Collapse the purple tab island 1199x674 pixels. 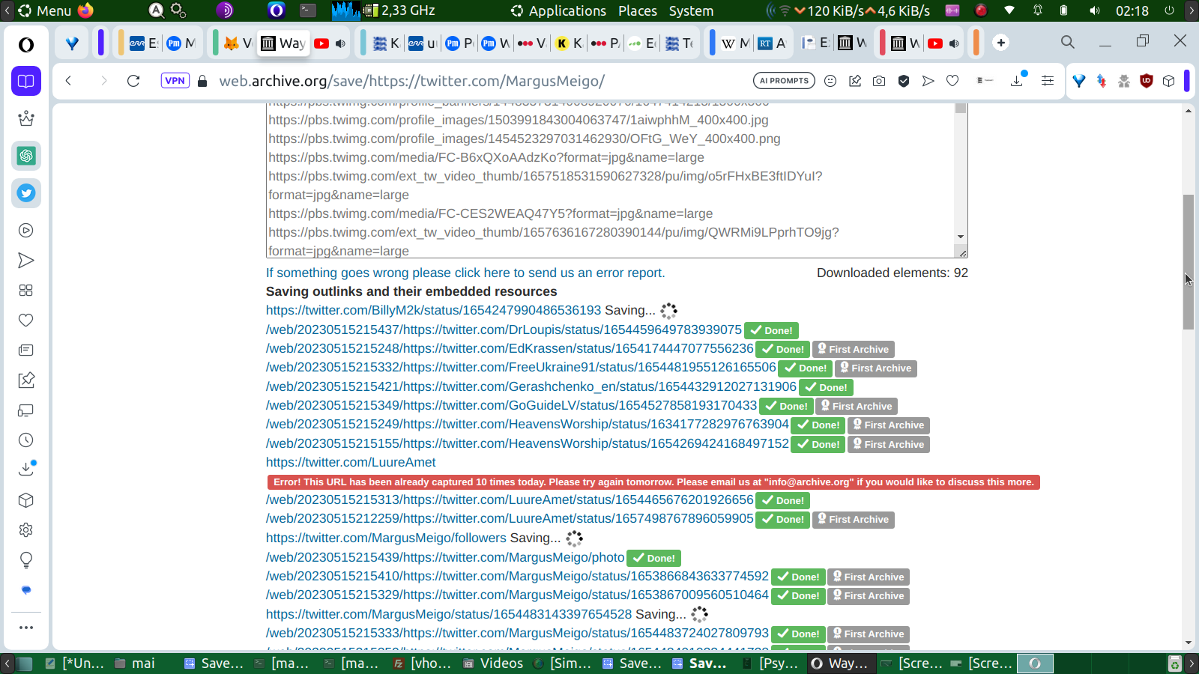tap(101, 43)
